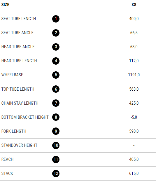Click the 1191,0 wheelbase value
Screen dimensions: 156x181
(134, 75)
